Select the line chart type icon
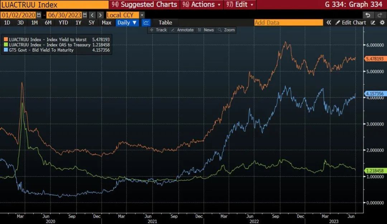The width and height of the screenshot is (387, 224). 146,23
